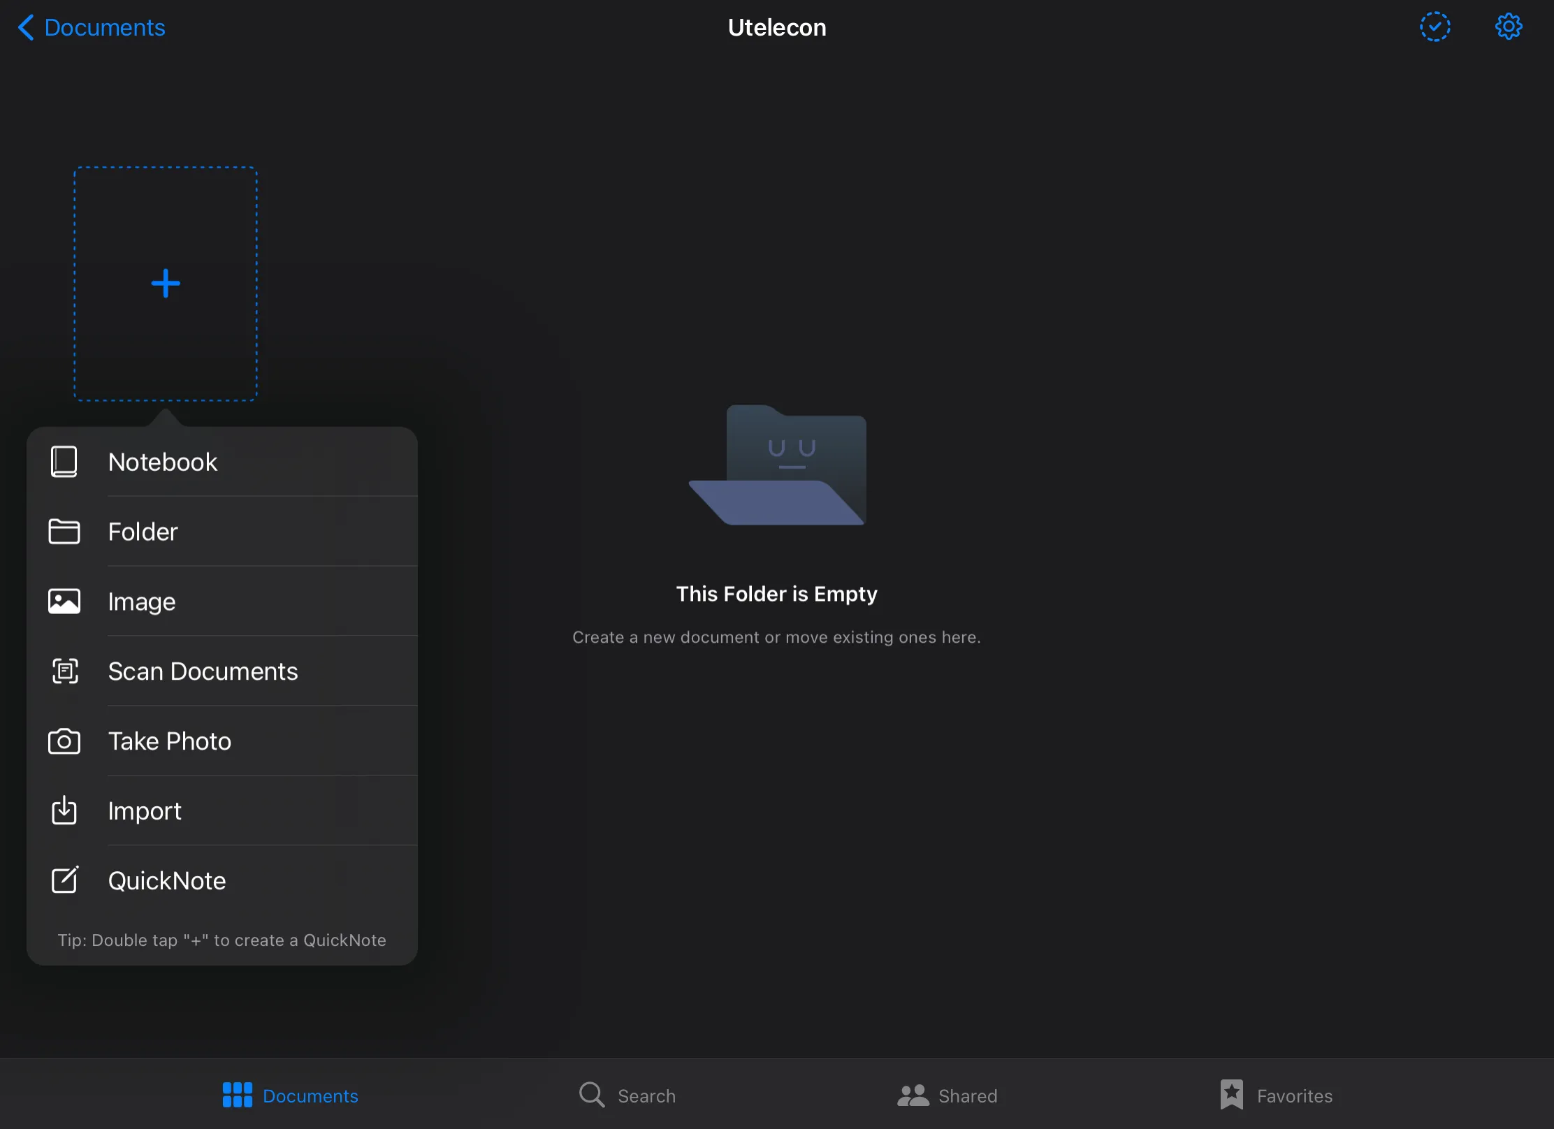Select the Documents tab in bottom bar

[x=291, y=1095]
